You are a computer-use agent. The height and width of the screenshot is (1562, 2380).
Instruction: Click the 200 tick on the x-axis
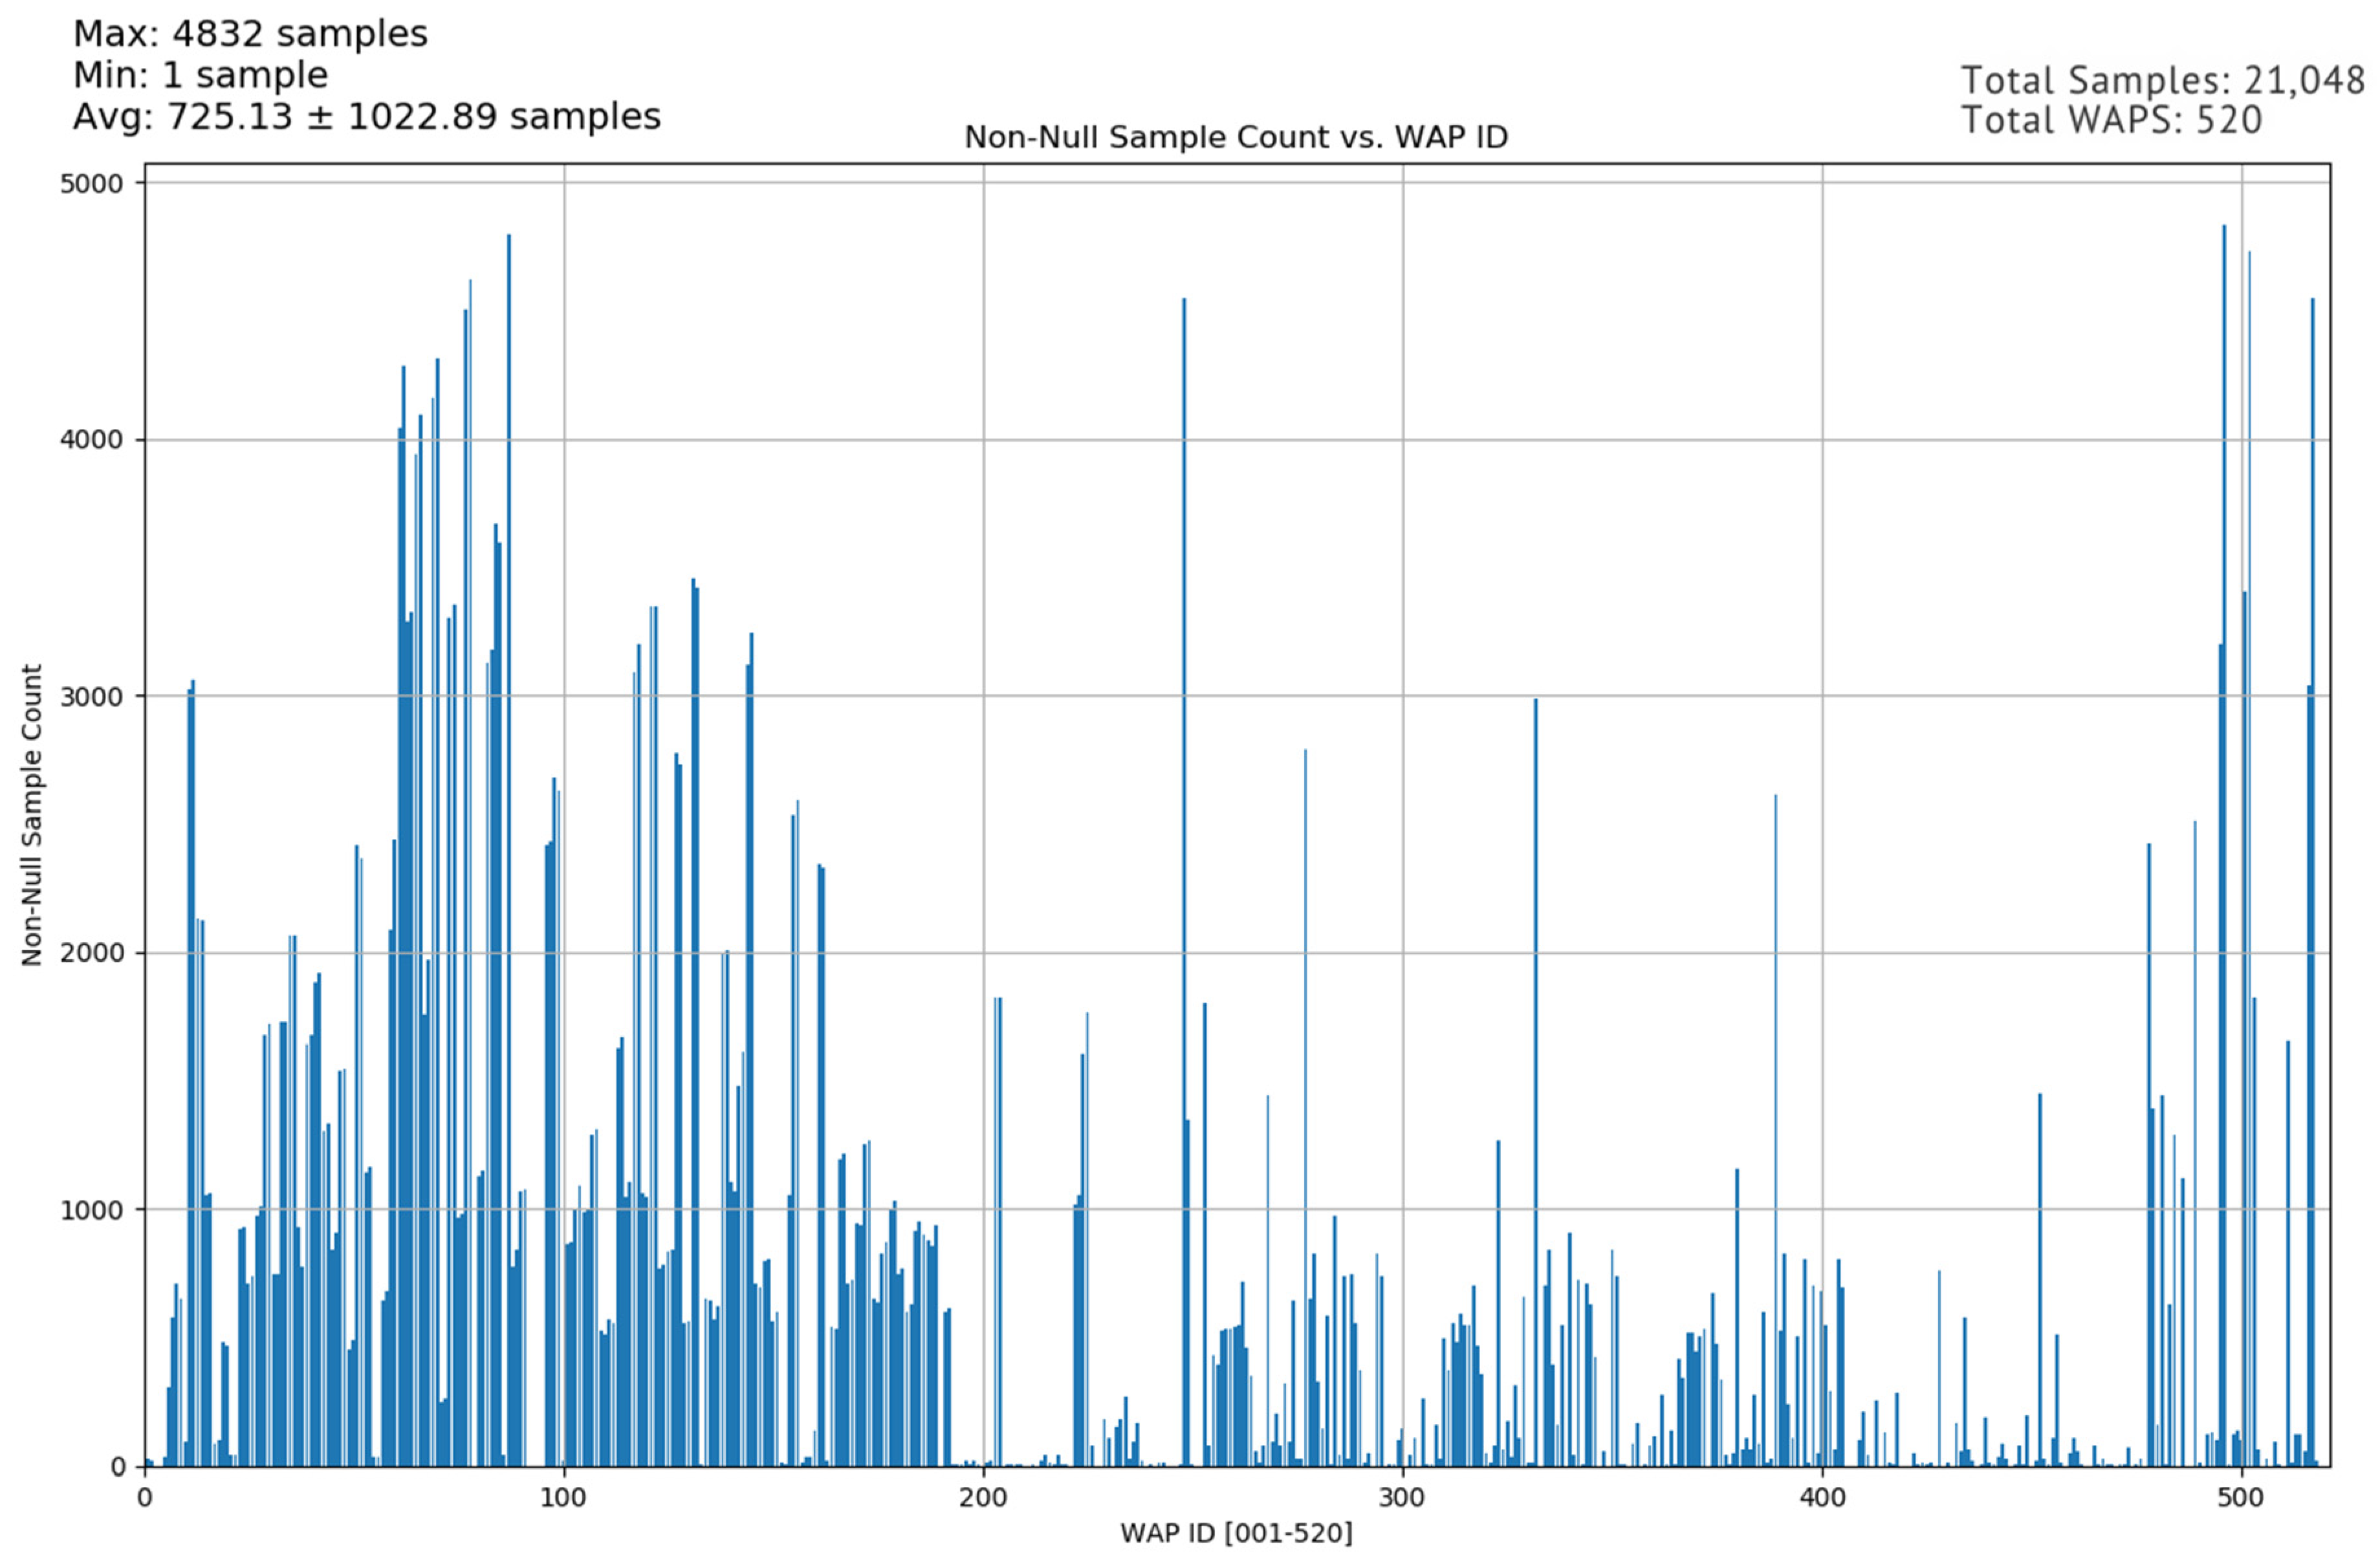(x=983, y=1498)
